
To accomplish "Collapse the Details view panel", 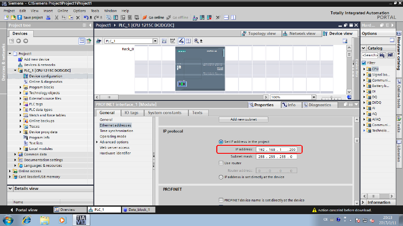I will pos(10,189).
